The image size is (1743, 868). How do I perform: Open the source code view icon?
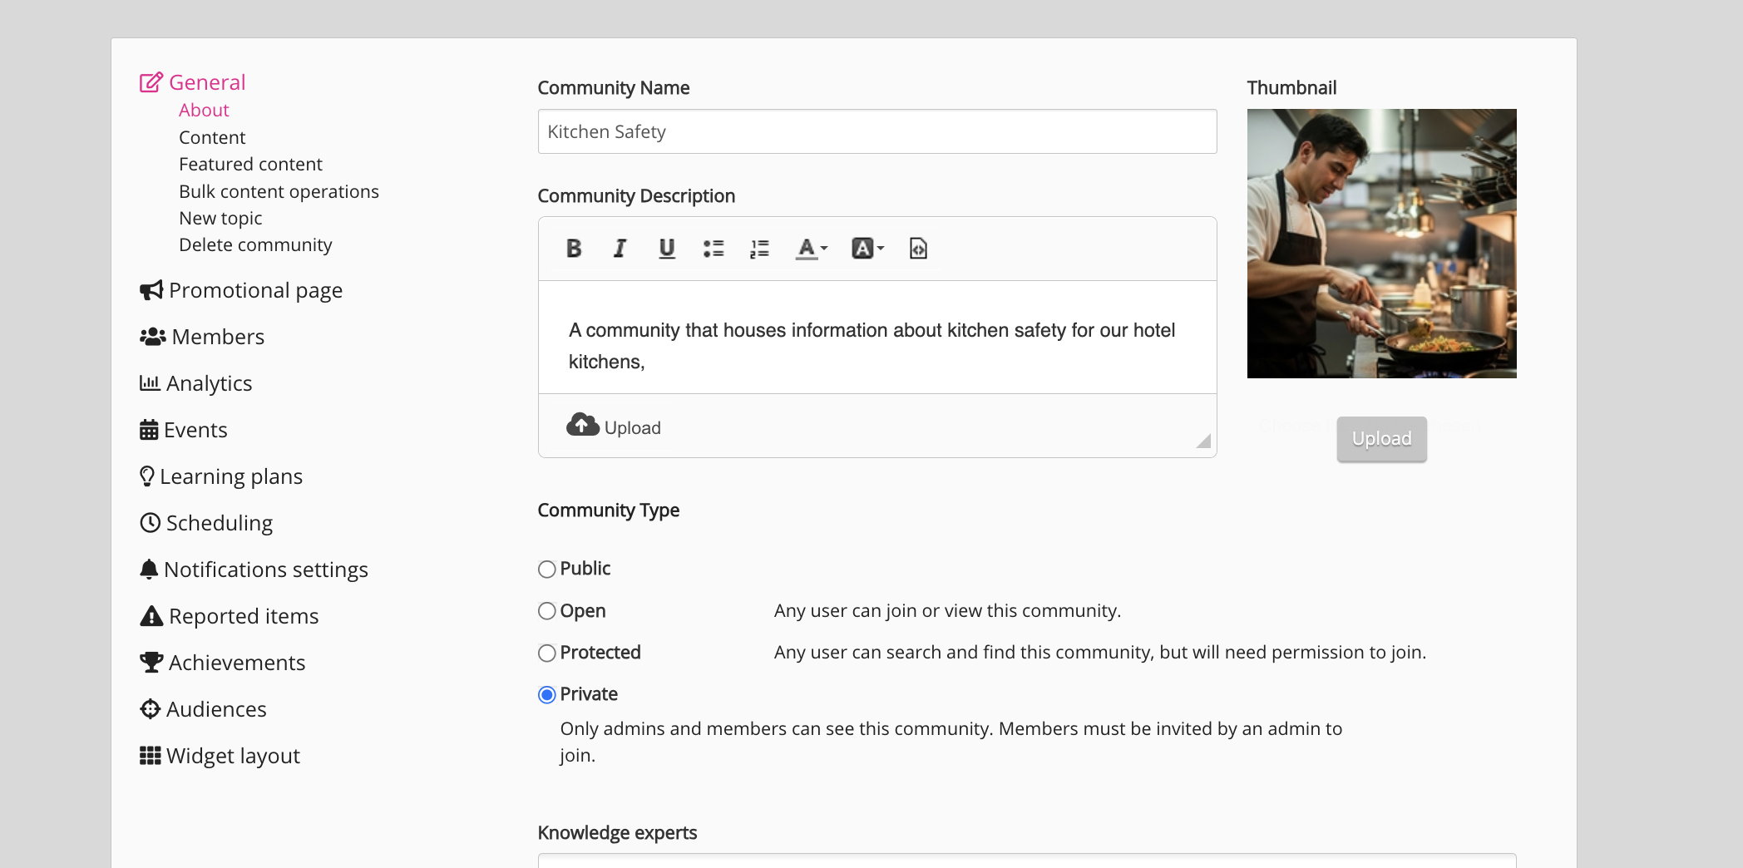(918, 249)
